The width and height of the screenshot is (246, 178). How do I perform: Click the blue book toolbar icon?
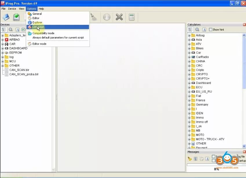[6, 17]
